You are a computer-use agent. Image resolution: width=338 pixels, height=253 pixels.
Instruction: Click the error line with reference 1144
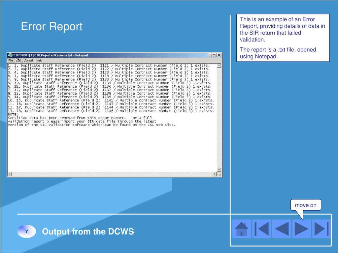click(x=111, y=107)
